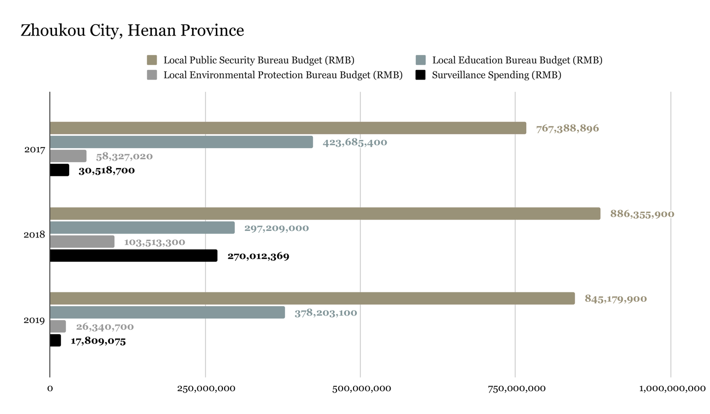
Task: Click the black Surveillance Spending legend swatch
Action: click(x=420, y=75)
